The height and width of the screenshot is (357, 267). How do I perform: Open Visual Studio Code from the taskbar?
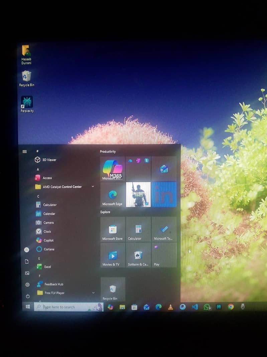pyautogui.click(x=195, y=307)
